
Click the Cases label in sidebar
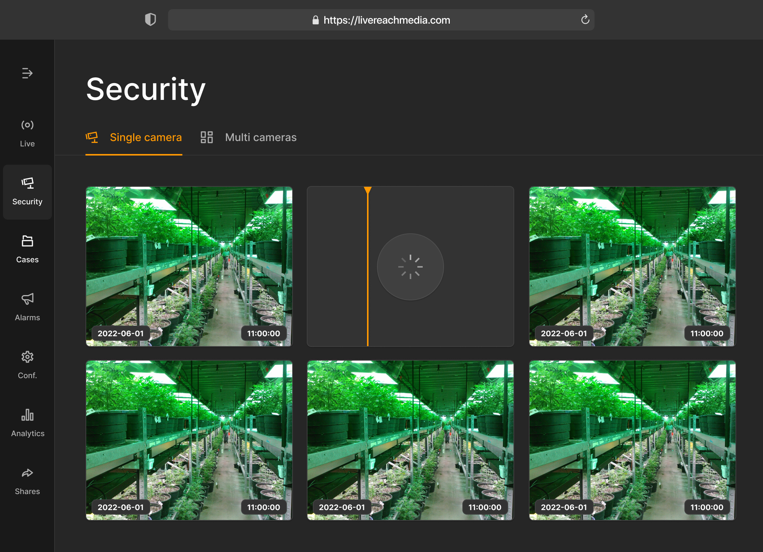coord(27,260)
